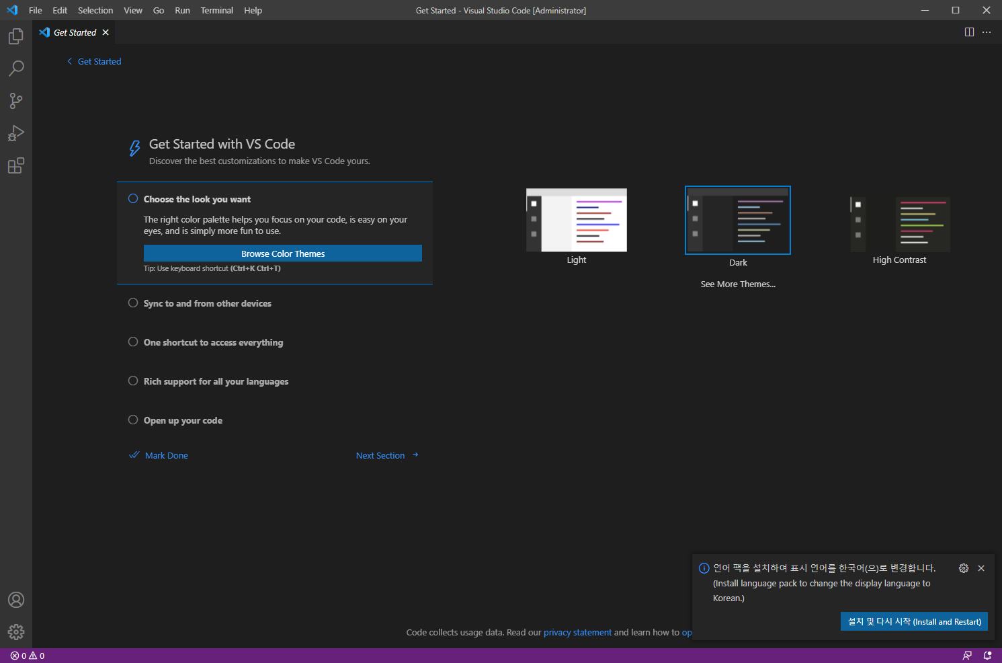Screen dimensions: 1002x663
Task: Open notification settings gear in the toast
Action: (964, 568)
